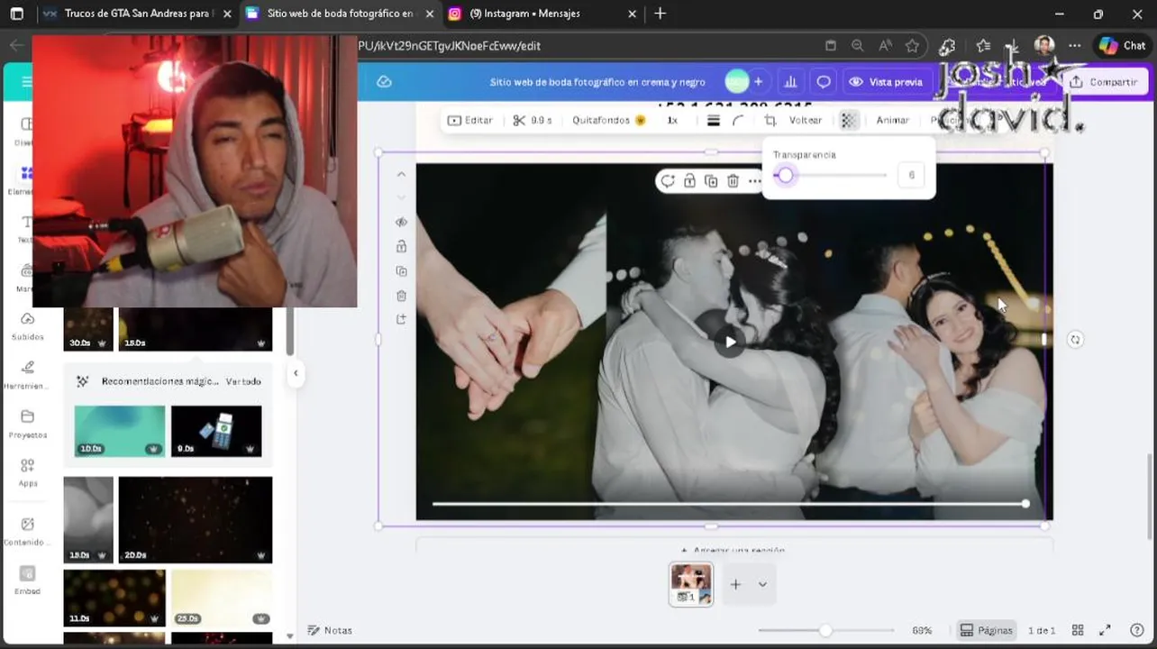Click the rotate handle beside the canvas
Viewport: 1157px width, 649px height.
pos(1075,340)
